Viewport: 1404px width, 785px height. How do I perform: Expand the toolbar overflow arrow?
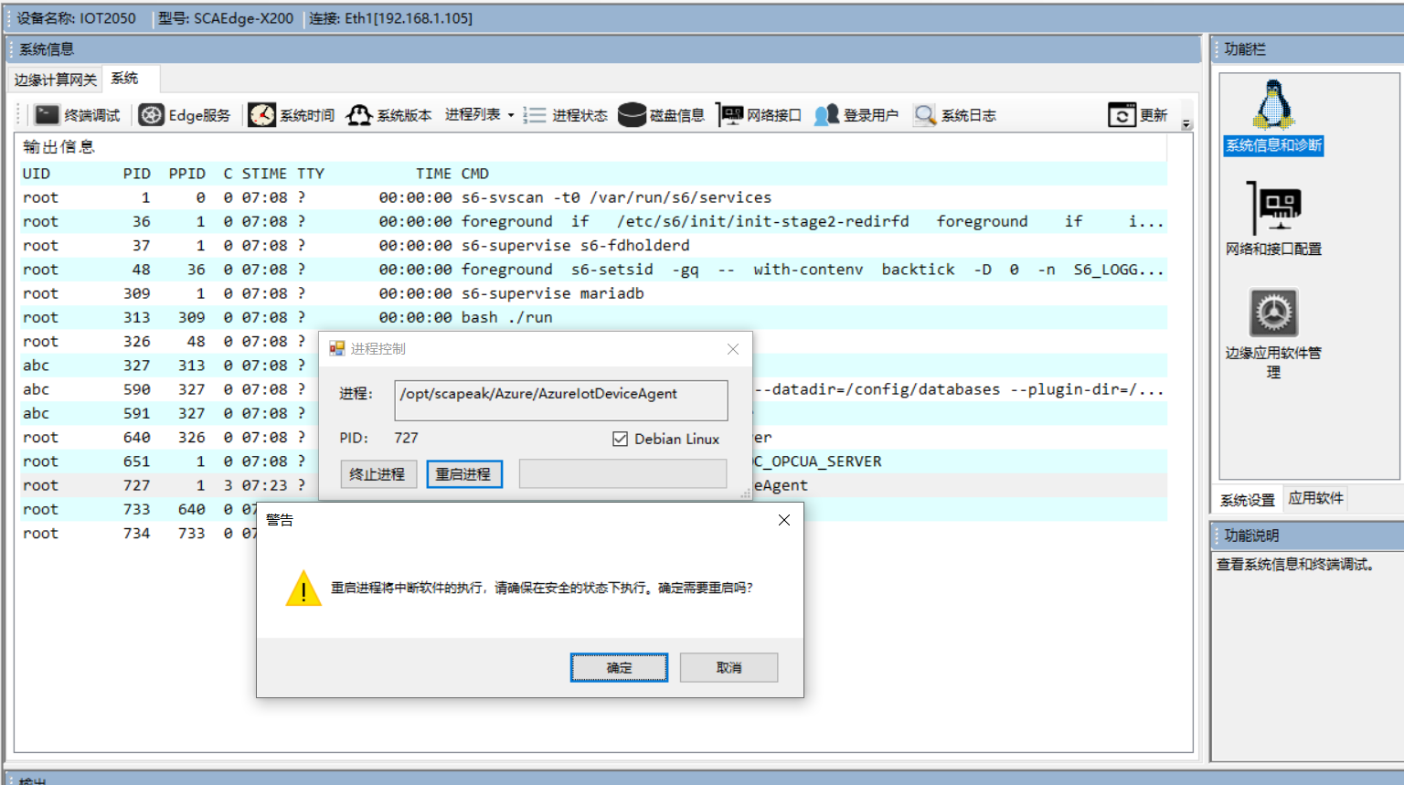coord(1186,124)
